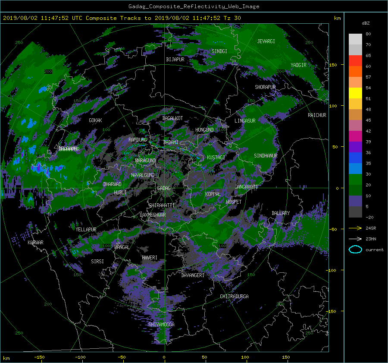Select the HAVERI label
This screenshot has width=388, height=363.
(150, 258)
